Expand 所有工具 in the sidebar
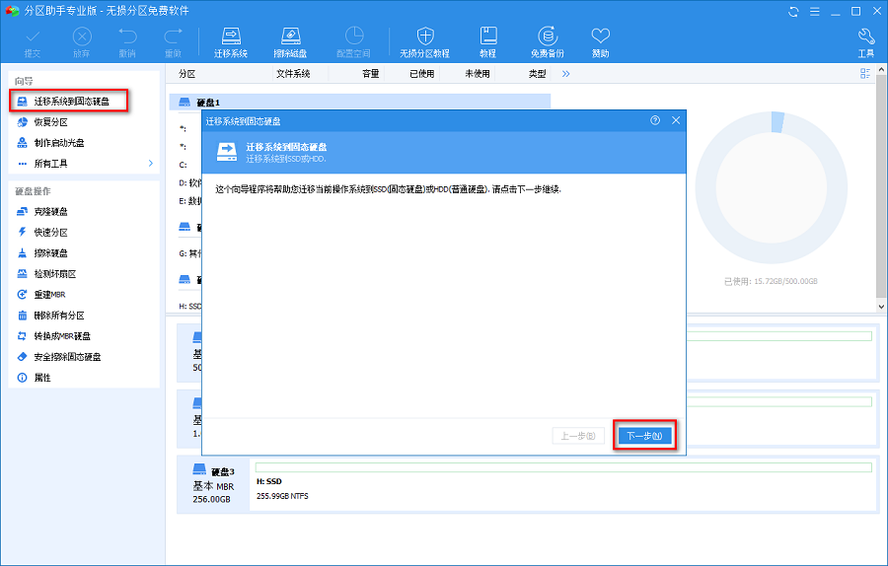Image resolution: width=888 pixels, height=566 pixels. 83,163
